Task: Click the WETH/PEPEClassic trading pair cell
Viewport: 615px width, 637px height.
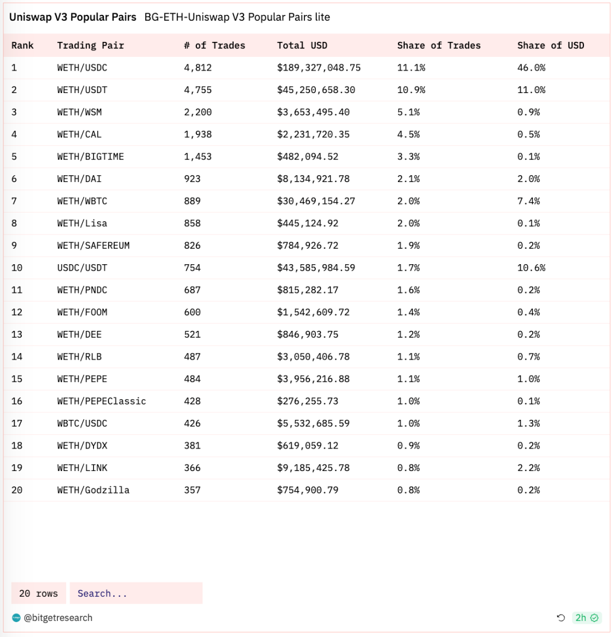Action: [102, 401]
